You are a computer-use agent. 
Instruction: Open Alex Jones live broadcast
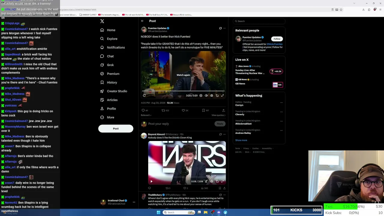pos(259,70)
